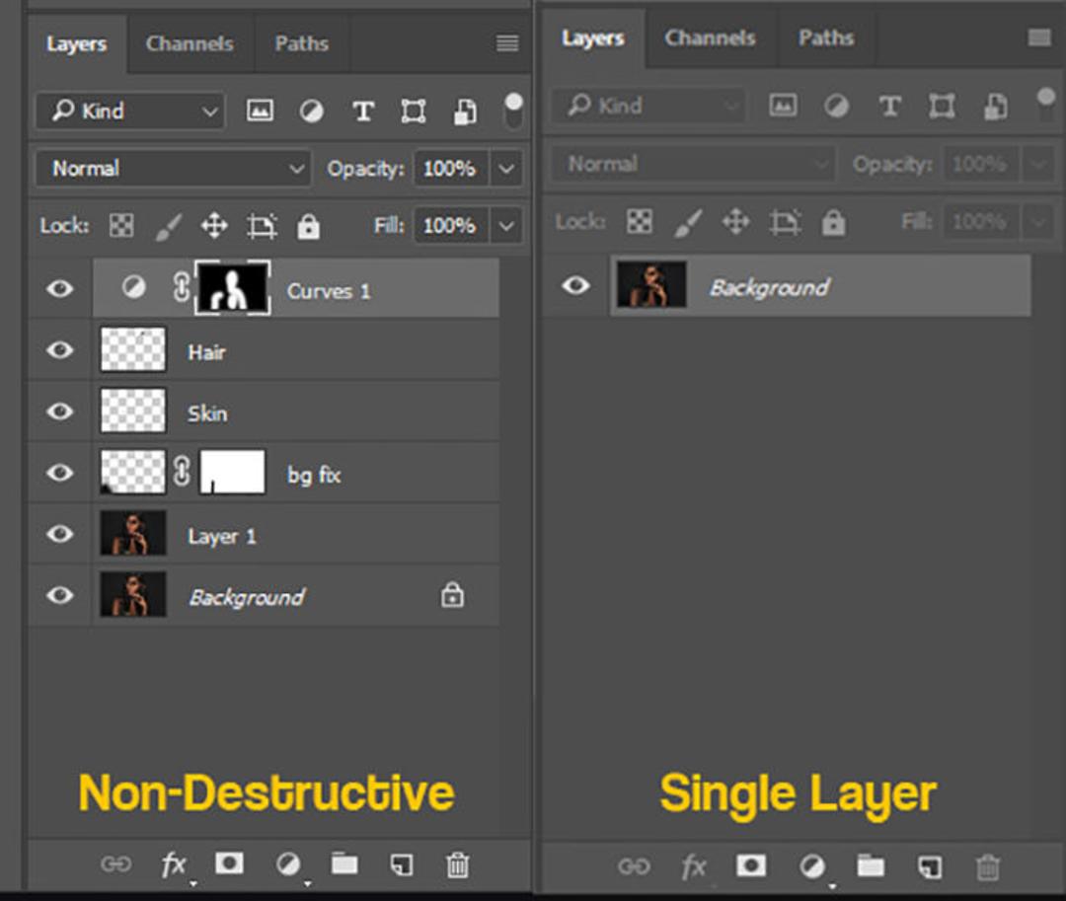The image size is (1066, 901).
Task: Select Hair layer thumbnail
Action: pyautogui.click(x=132, y=349)
